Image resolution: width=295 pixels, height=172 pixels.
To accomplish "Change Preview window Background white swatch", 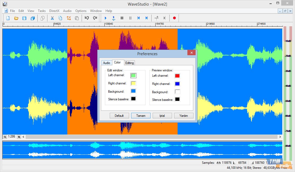I will point(177,92).
